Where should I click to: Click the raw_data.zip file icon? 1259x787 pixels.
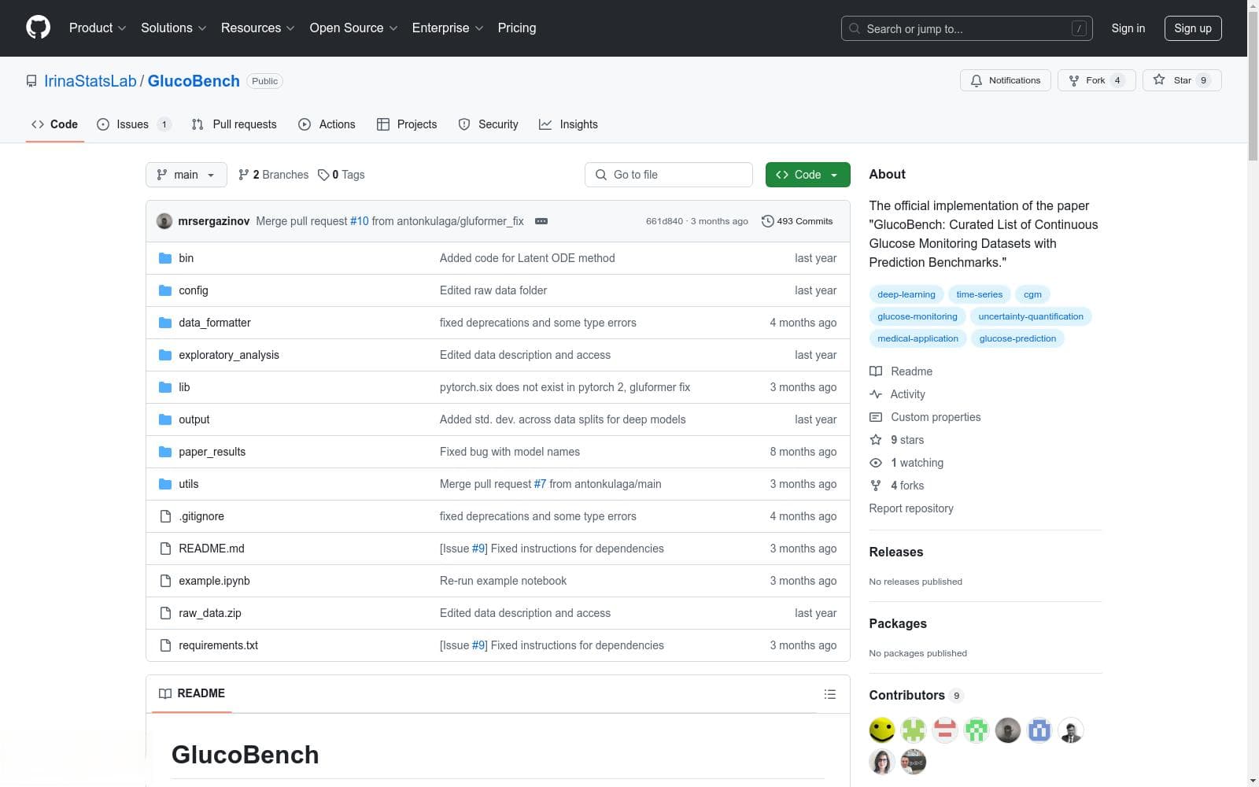(x=165, y=613)
